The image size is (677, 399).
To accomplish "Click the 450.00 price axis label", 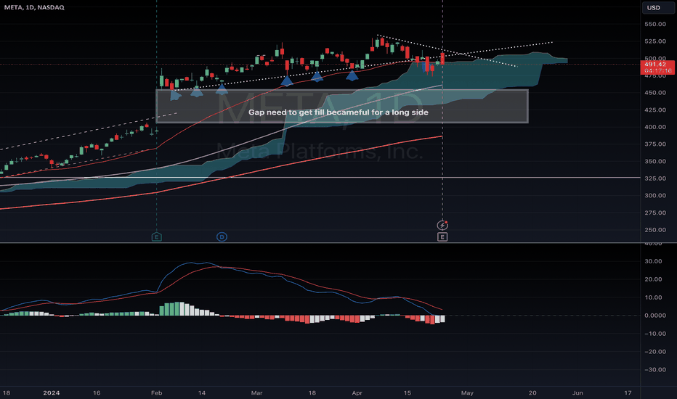I will [655, 93].
